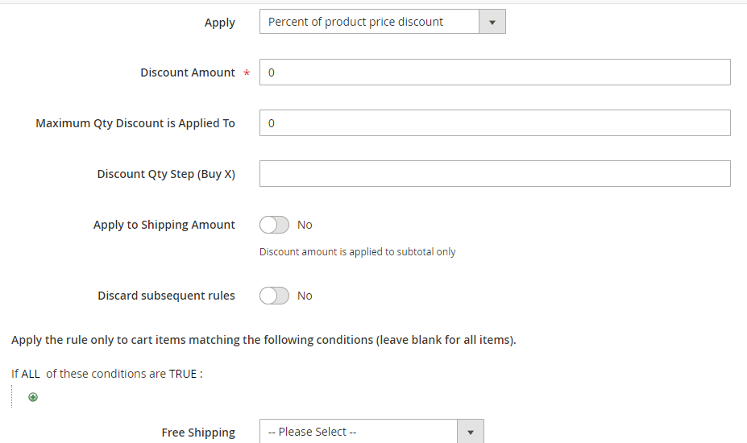Click the TRUE condition value link

(183, 374)
